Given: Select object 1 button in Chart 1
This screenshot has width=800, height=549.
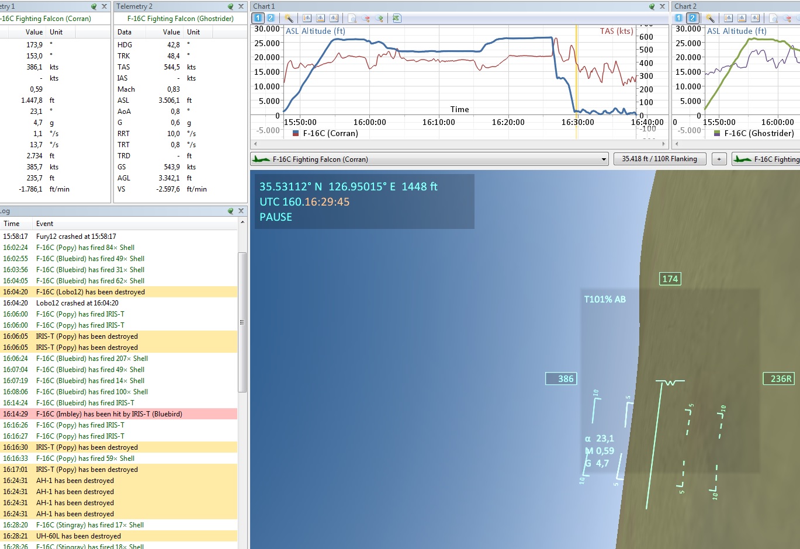Looking at the screenshot, I should 258,18.
